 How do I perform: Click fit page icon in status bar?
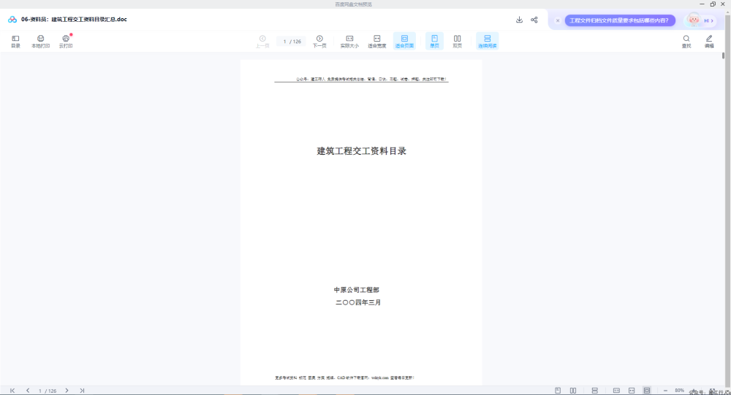(647, 391)
